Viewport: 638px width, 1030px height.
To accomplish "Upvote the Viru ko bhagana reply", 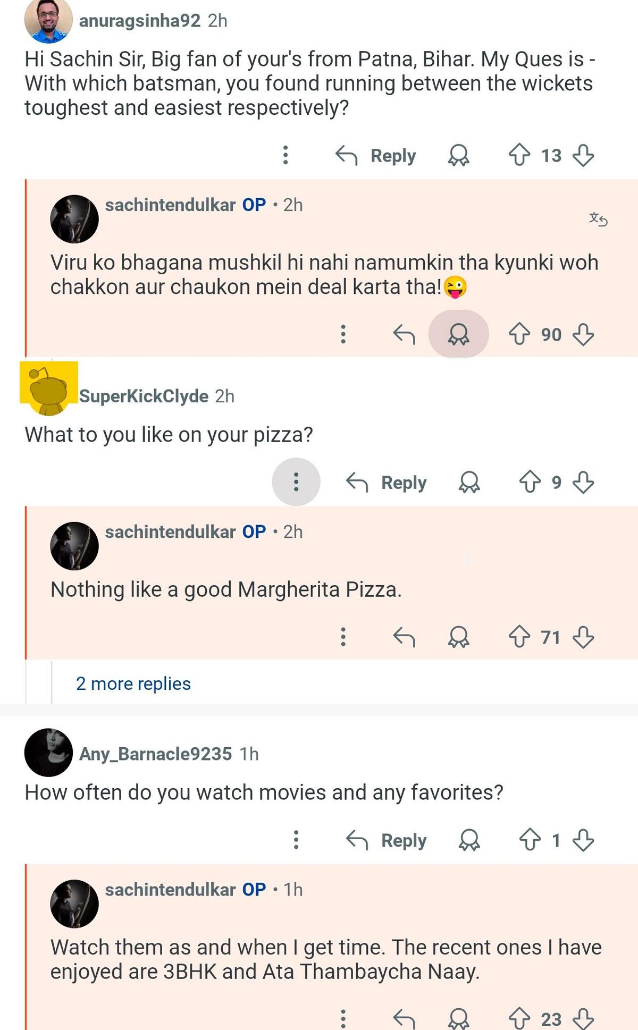I will pyautogui.click(x=519, y=334).
